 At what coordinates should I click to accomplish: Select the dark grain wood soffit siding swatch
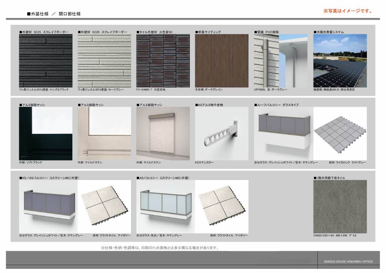point(222,61)
